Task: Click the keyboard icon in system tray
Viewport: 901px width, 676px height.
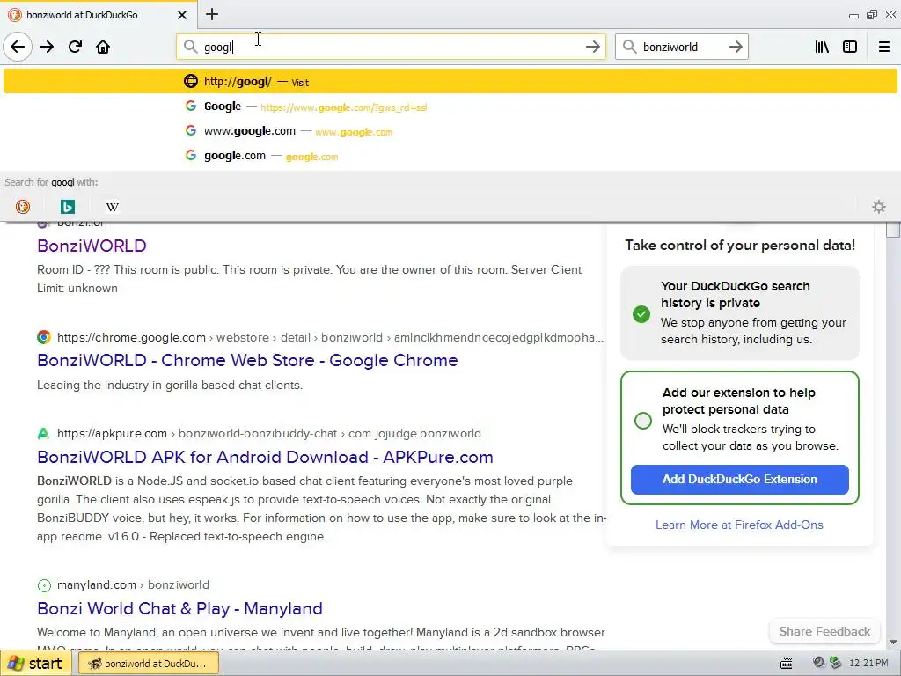Action: [x=786, y=664]
